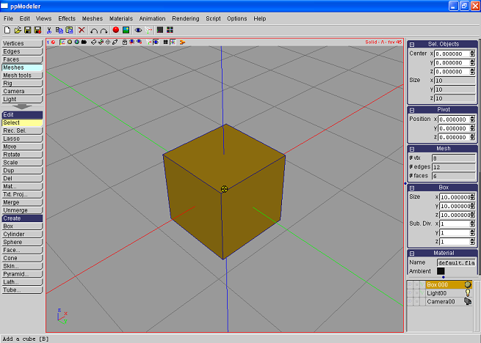Click Save As icon with red plus
481x343 pixels.
37,30
